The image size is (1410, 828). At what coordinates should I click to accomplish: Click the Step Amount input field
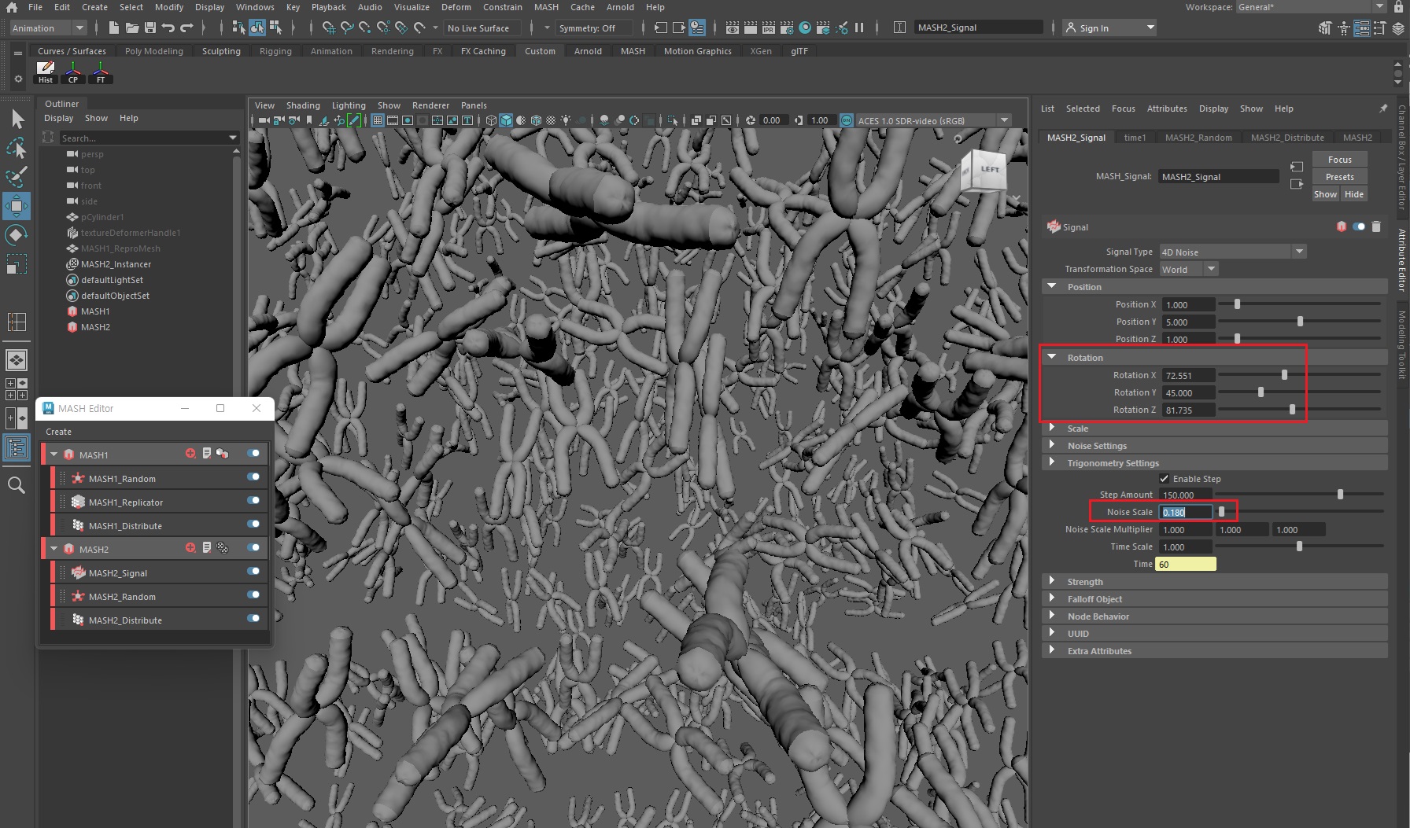pos(1185,495)
